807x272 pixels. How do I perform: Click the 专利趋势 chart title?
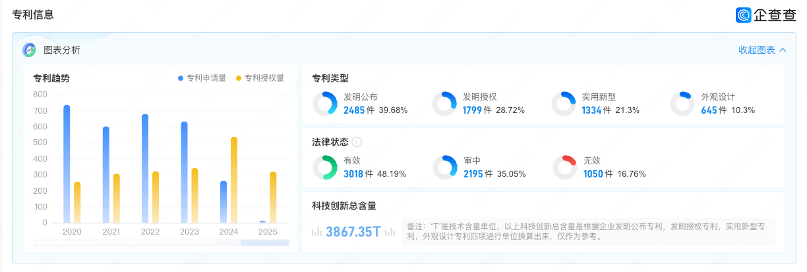pyautogui.click(x=51, y=78)
